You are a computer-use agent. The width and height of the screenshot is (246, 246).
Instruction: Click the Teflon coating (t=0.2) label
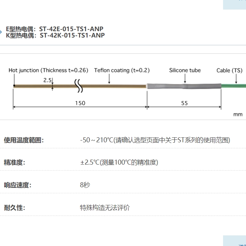tap(122, 70)
